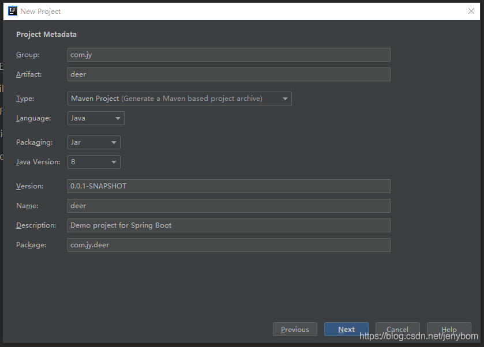Click the Package label
This screenshot has width=484, height=347.
click(x=31, y=245)
